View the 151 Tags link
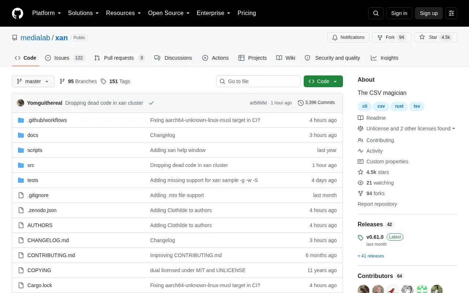This screenshot has width=469, height=293. point(115,81)
